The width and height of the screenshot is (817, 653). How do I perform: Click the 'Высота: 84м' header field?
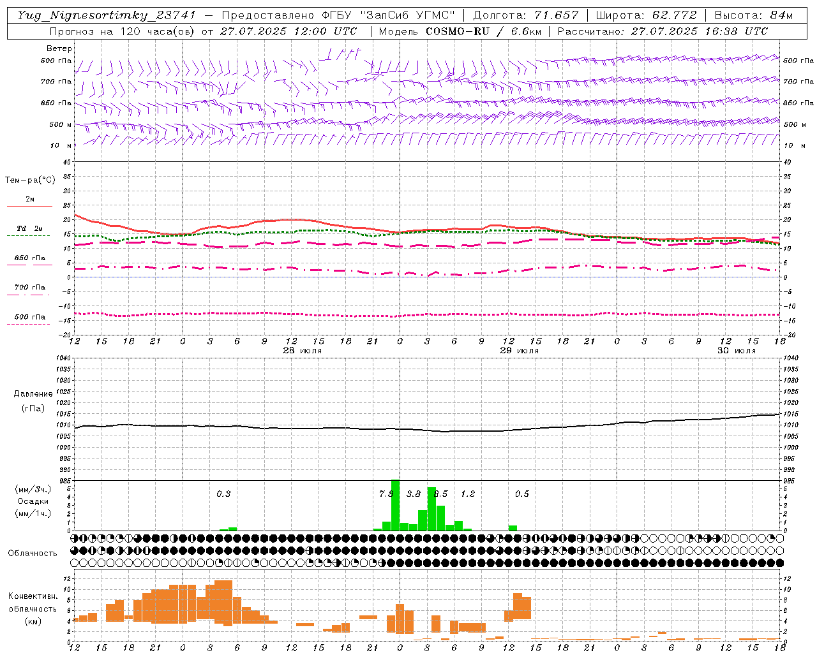pyautogui.click(x=754, y=15)
